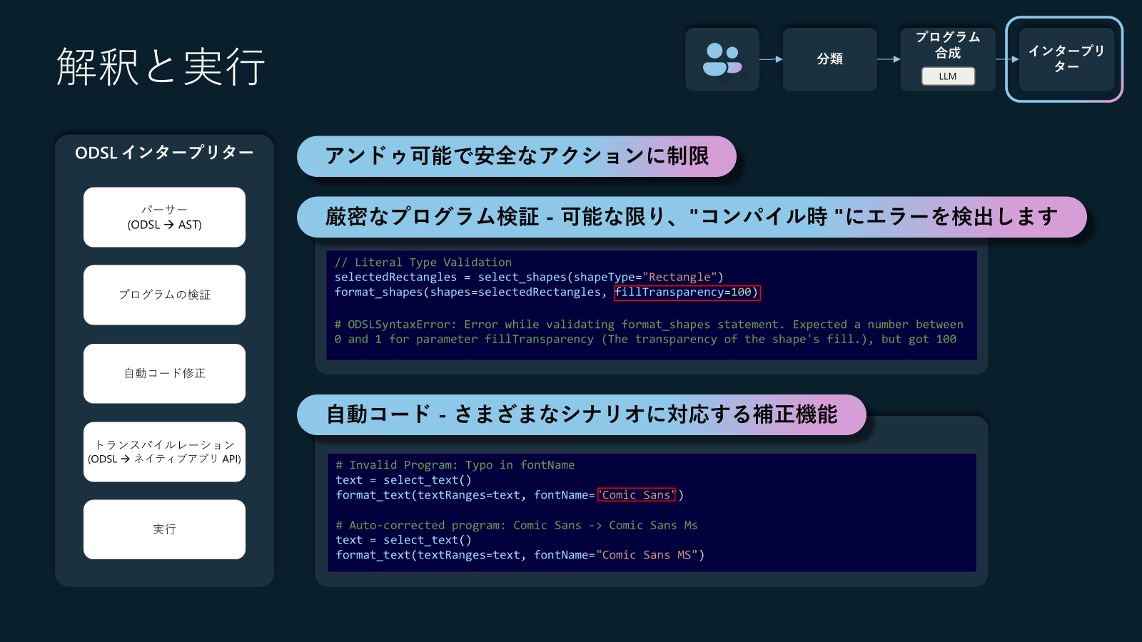
Task: Click the ODSL インタープリター panel heading
Action: [164, 153]
